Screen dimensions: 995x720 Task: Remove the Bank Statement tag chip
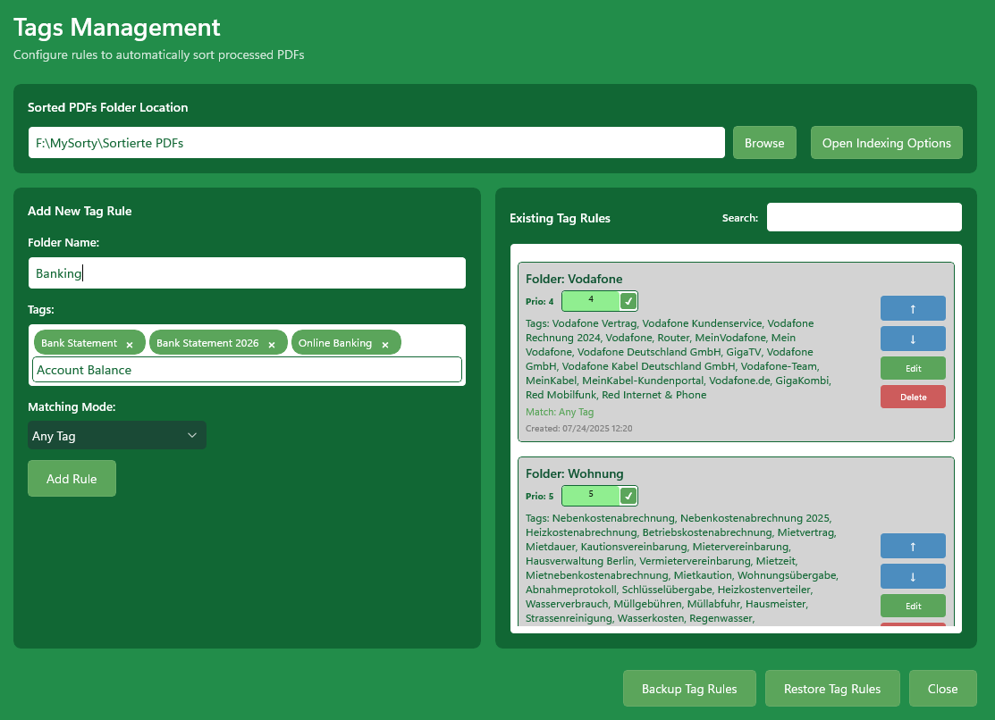pyautogui.click(x=130, y=344)
